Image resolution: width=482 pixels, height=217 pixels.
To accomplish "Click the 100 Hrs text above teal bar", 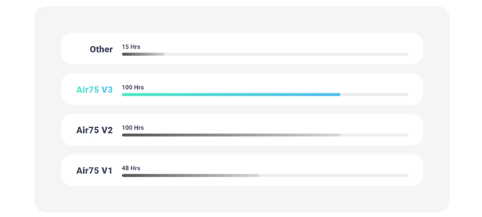I will [133, 87].
